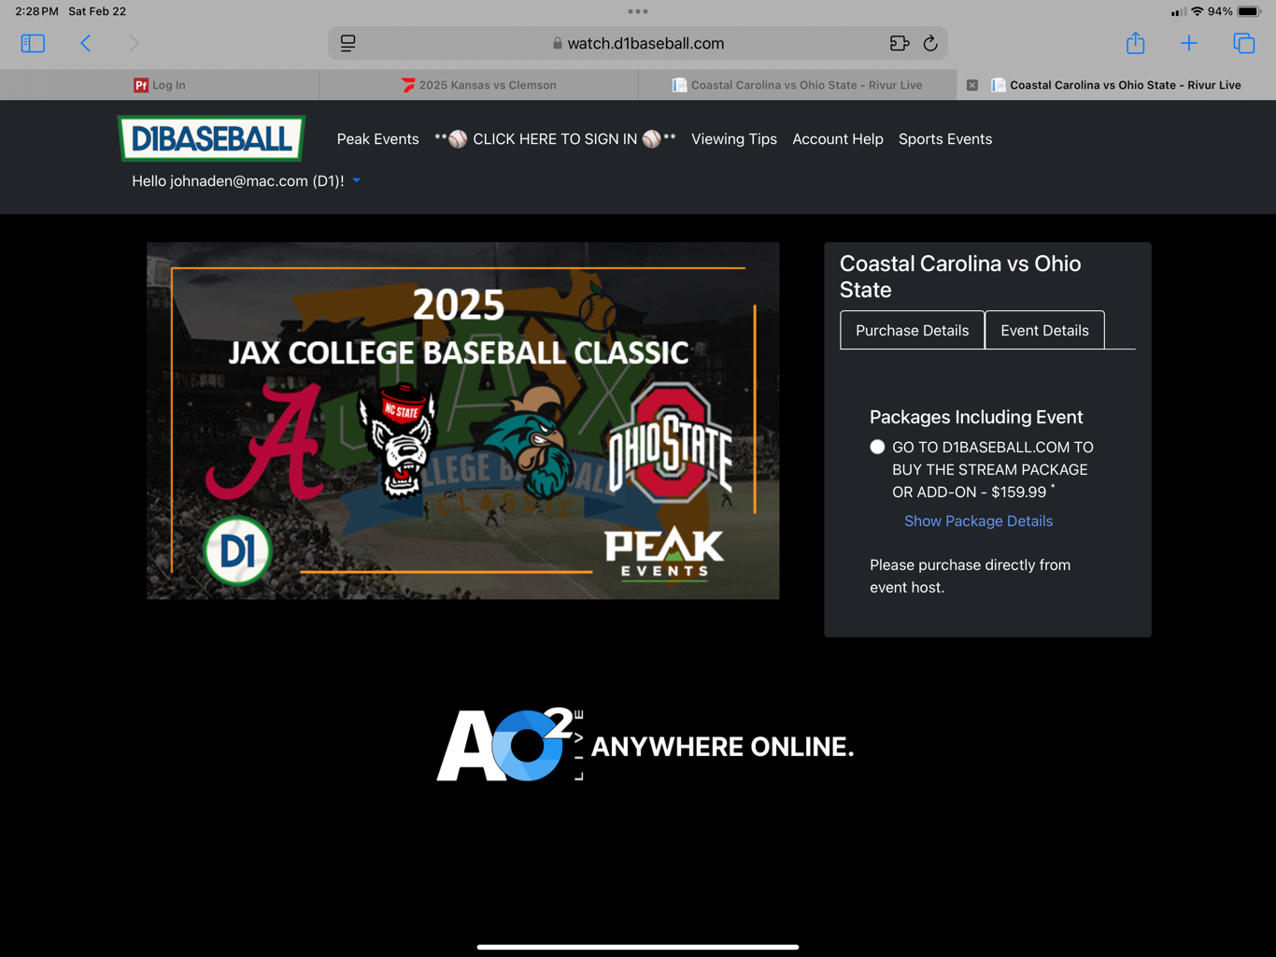Go back with the back arrow
This screenshot has height=957, width=1276.
(x=85, y=43)
